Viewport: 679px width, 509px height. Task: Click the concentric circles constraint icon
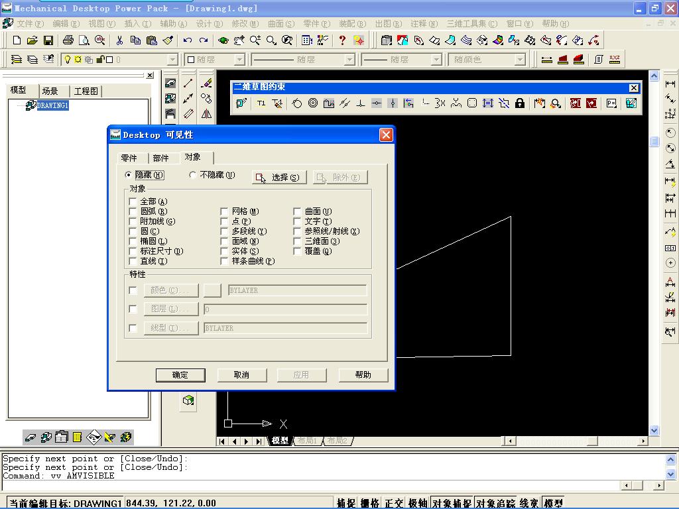click(313, 103)
